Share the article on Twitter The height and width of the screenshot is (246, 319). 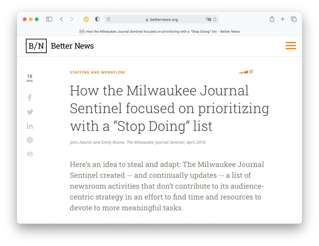[30, 112]
